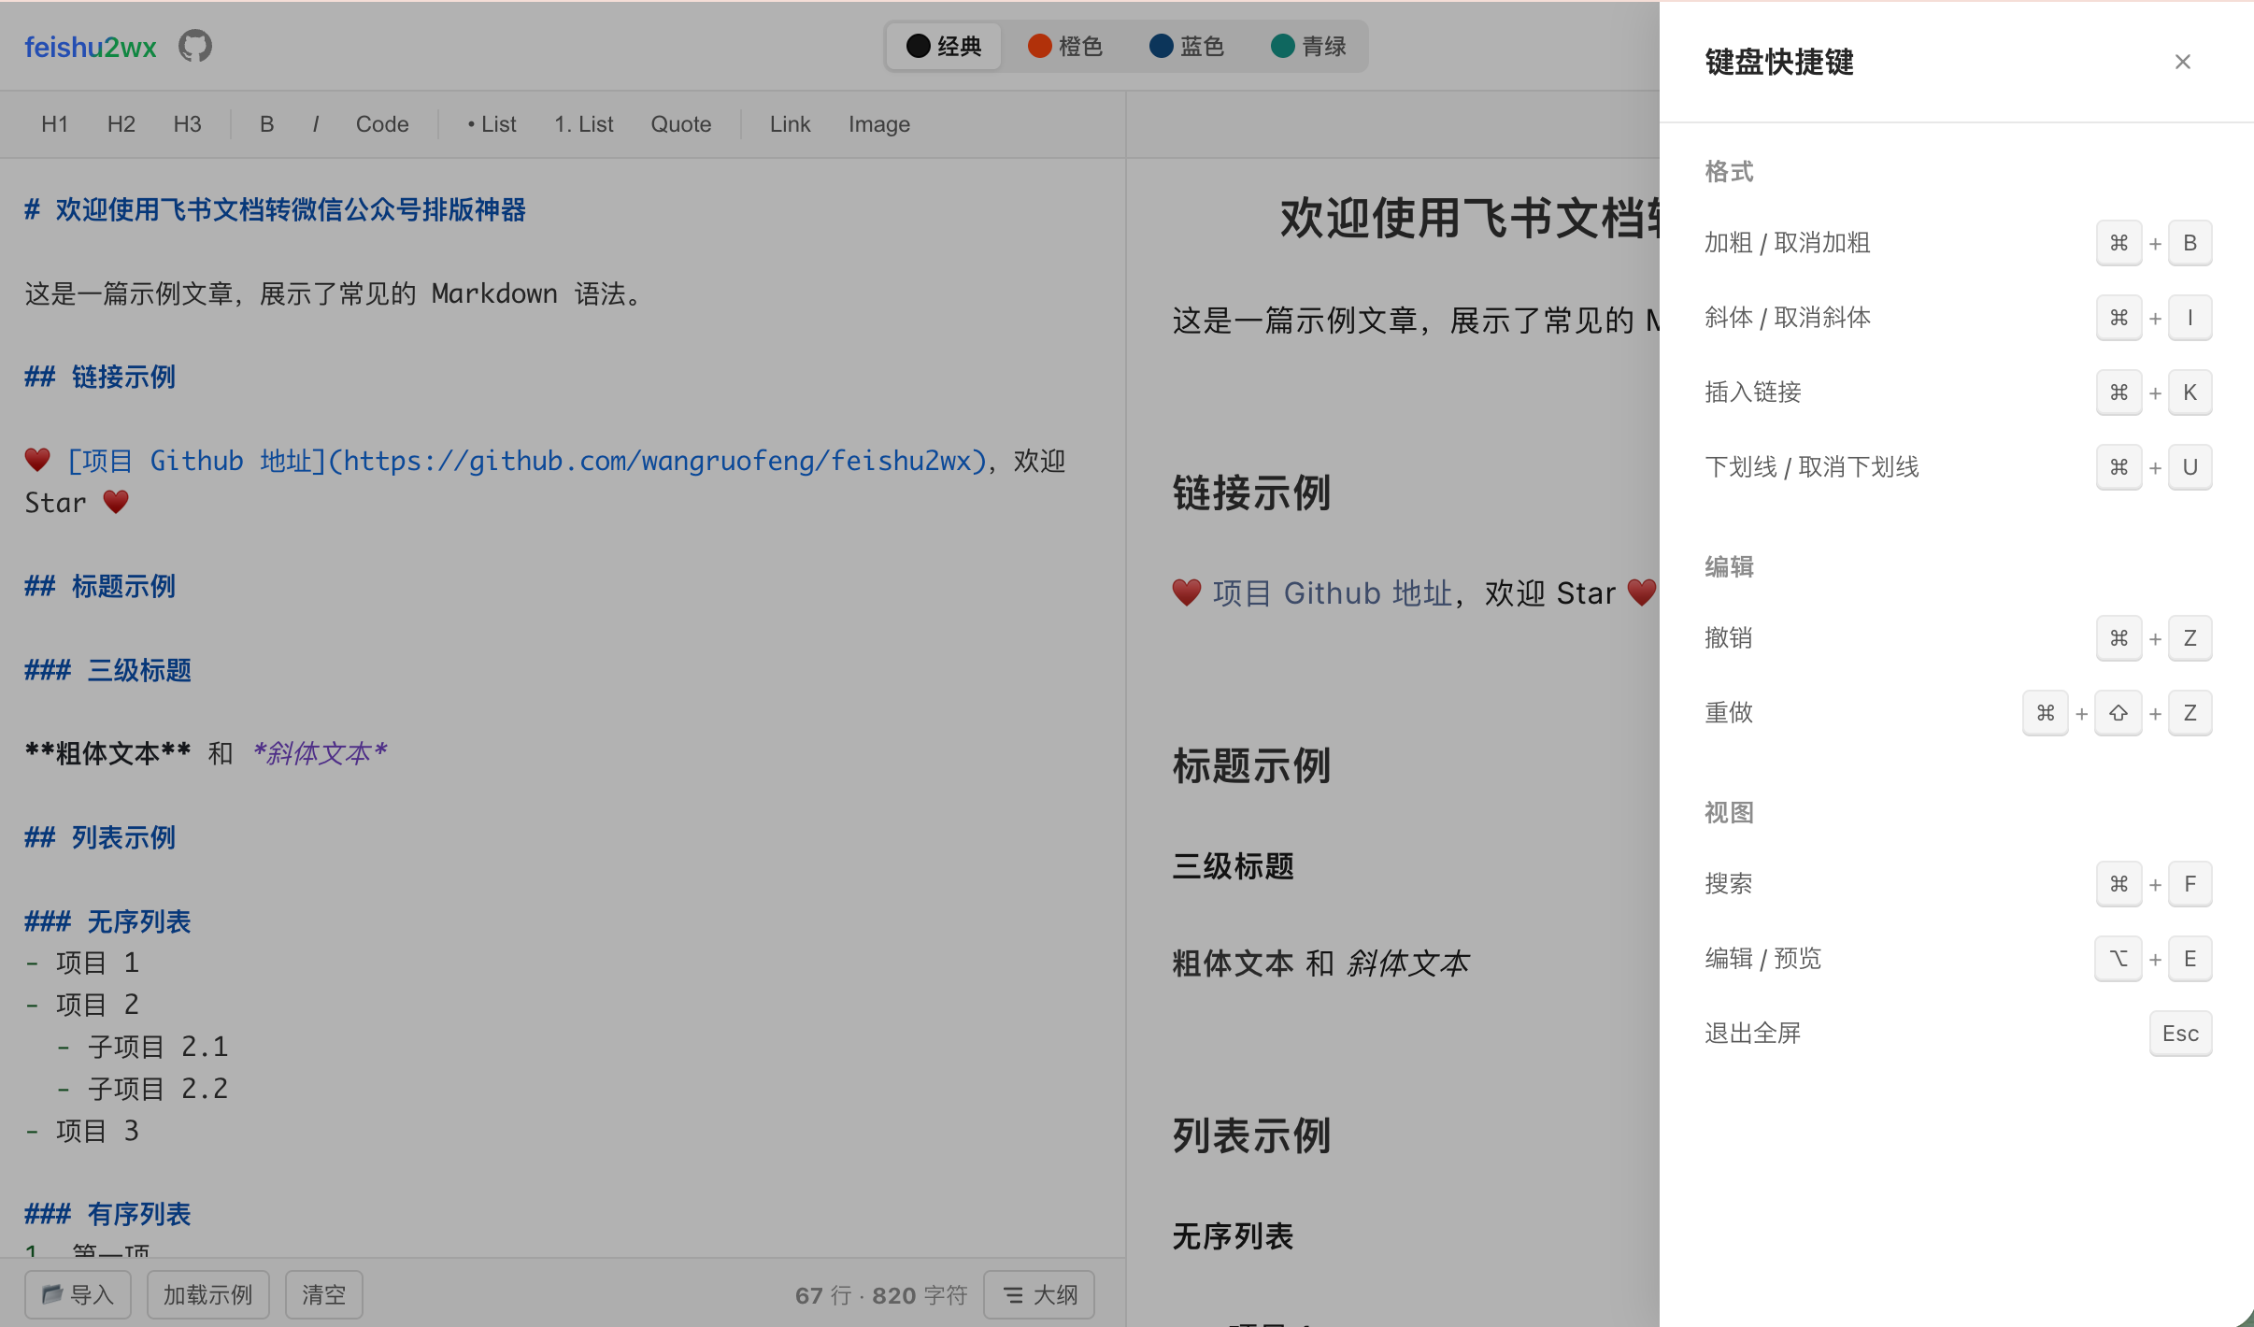
Task: Click the shift arrow key badge for 重做
Action: (x=2118, y=713)
